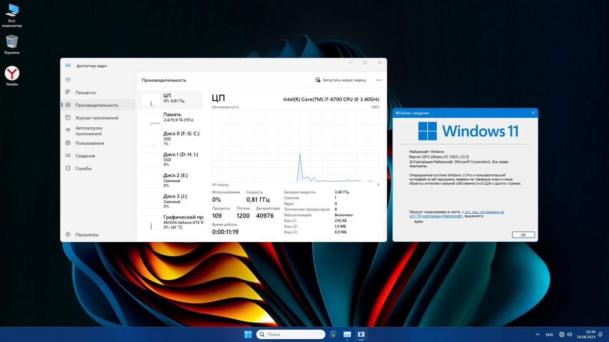Open Параметры settings in Task Manager
This screenshot has width=609, height=342.
click(x=98, y=235)
